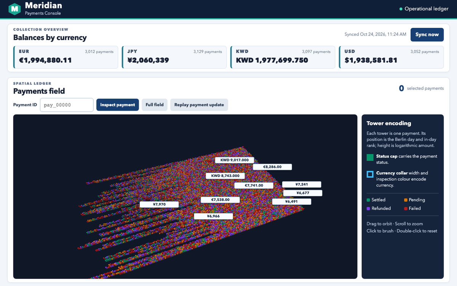Click the Inspect payment button
The height and width of the screenshot is (286, 457).
point(118,105)
